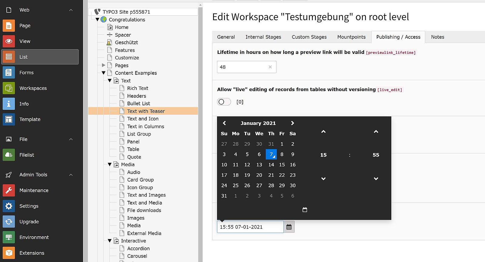
Task: Collapse the Content Examples tree node
Action: 104,73
